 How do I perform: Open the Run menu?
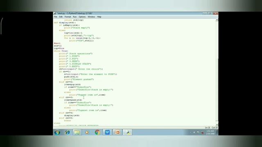(x=75, y=17)
